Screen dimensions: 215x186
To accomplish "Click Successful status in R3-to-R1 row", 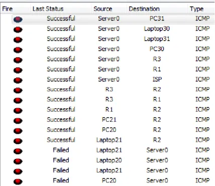I will pos(61,99).
